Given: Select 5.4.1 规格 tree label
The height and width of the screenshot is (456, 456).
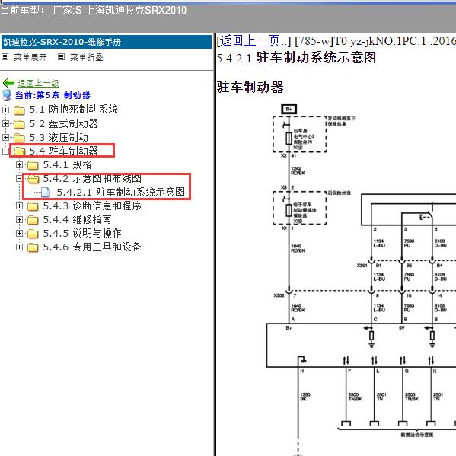Looking at the screenshot, I should (x=68, y=164).
